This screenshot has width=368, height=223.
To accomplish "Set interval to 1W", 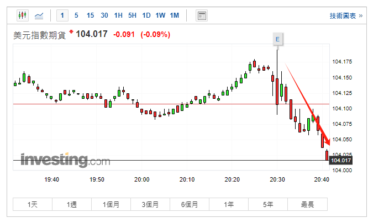I will click(x=160, y=15).
